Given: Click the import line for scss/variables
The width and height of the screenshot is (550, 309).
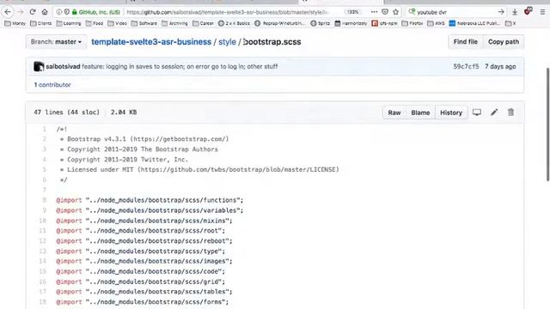Looking at the screenshot, I should tap(150, 210).
